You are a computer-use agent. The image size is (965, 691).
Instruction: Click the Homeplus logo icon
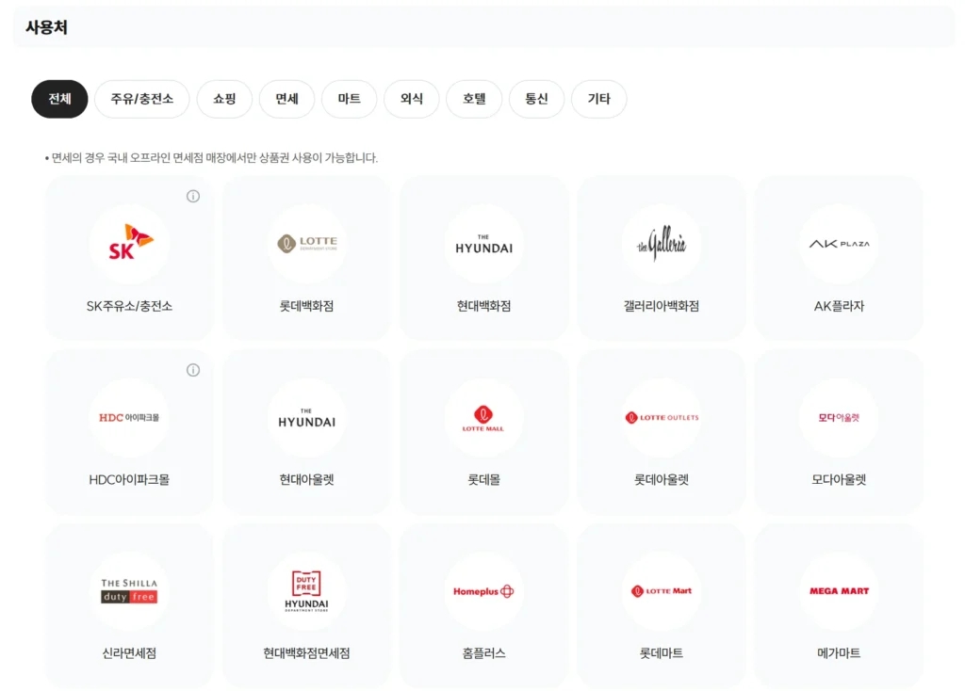pos(482,591)
